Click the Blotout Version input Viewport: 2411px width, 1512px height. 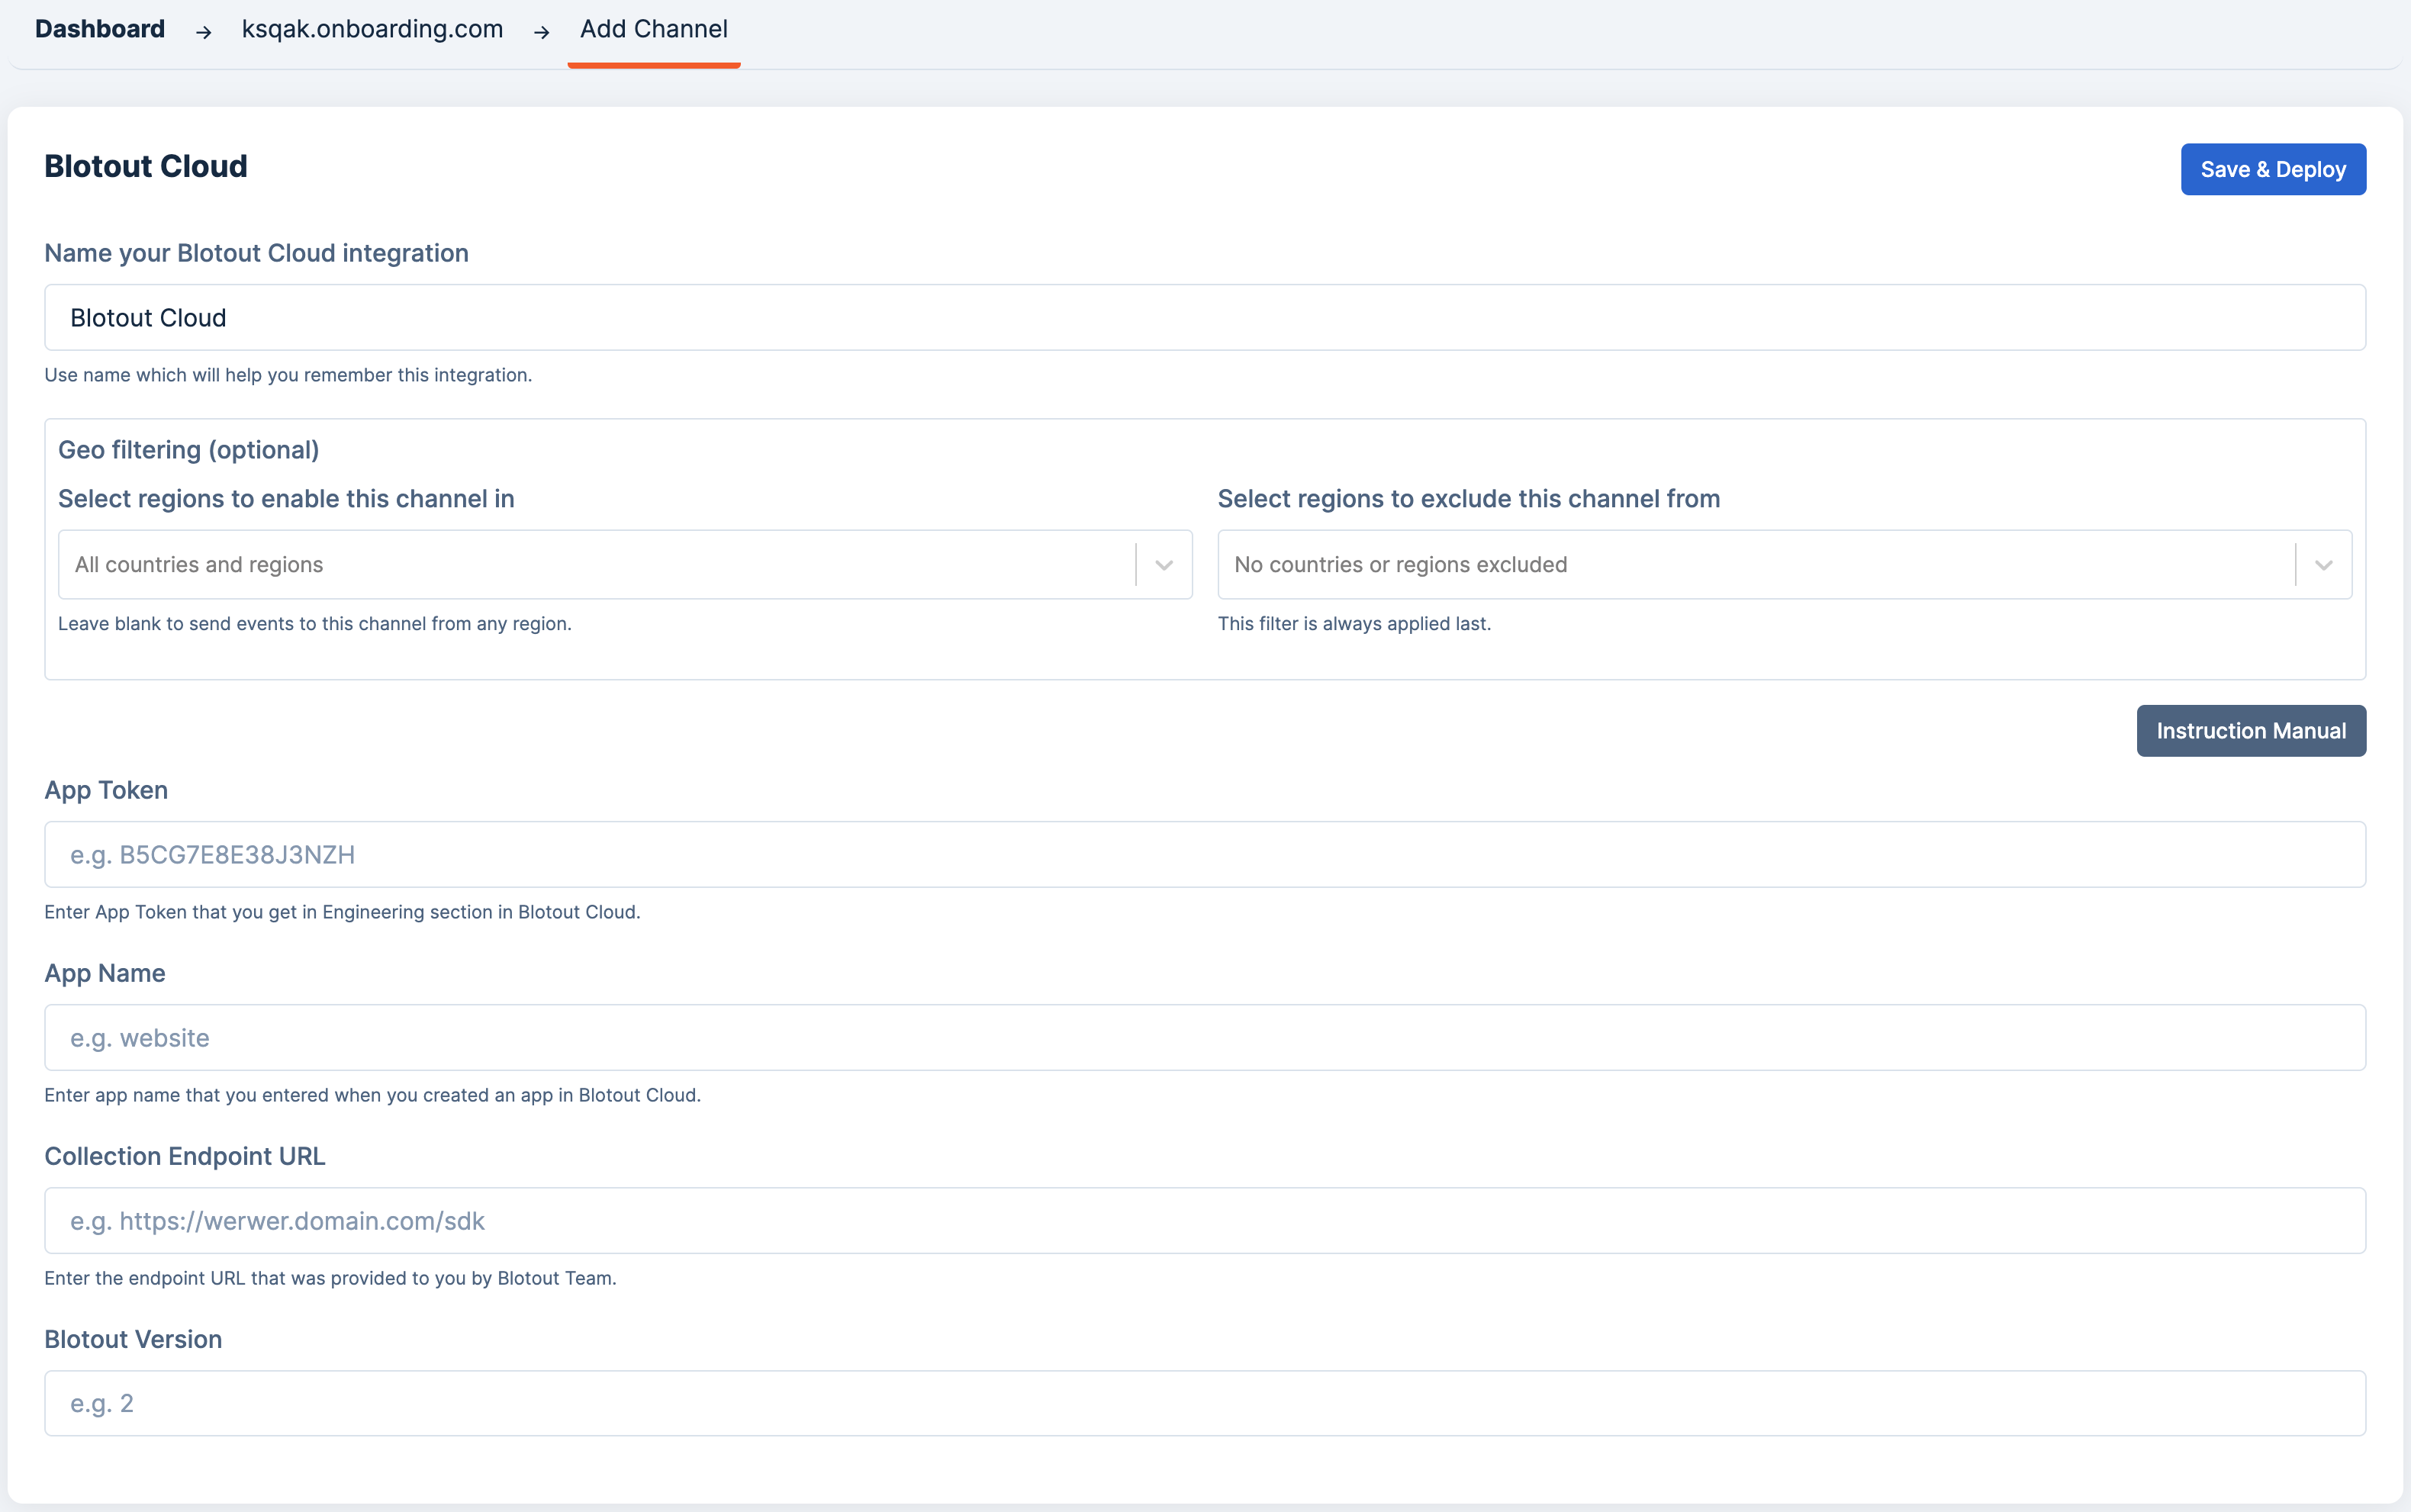1204,1404
